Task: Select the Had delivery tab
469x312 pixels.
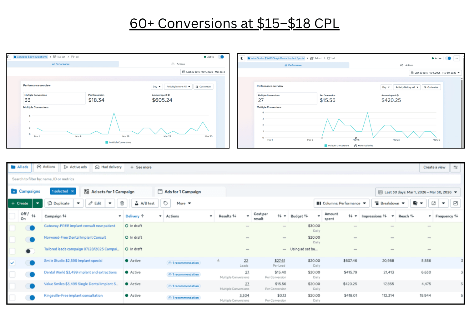Action: [108, 167]
